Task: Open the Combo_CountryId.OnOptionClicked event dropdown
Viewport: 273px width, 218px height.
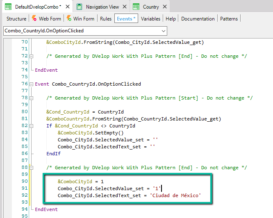Action: click(x=163, y=31)
